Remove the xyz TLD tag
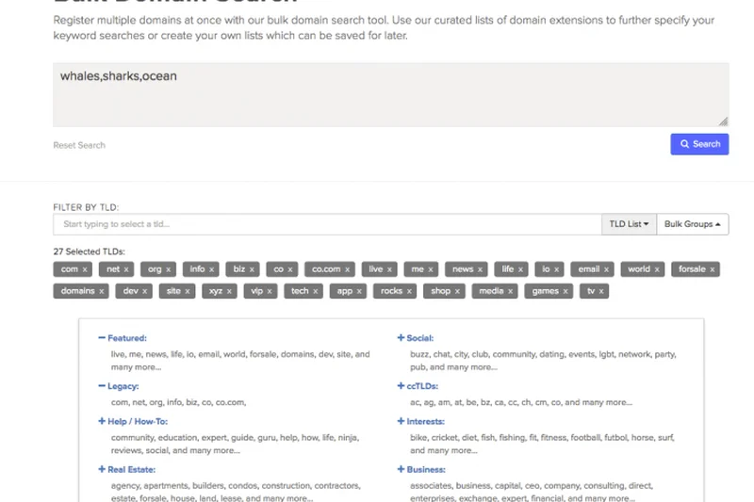Image resolution: width=754 pixels, height=502 pixels. (229, 292)
